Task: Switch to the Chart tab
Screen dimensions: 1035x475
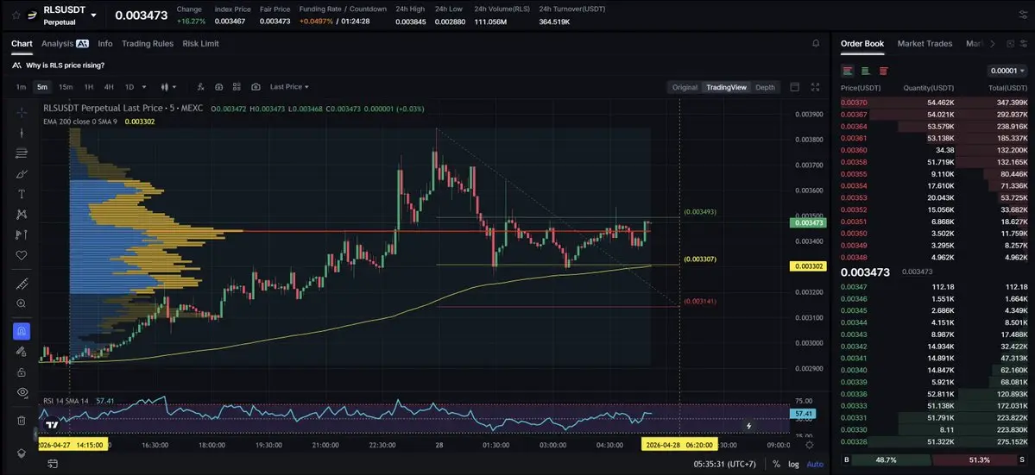Action: (22, 43)
